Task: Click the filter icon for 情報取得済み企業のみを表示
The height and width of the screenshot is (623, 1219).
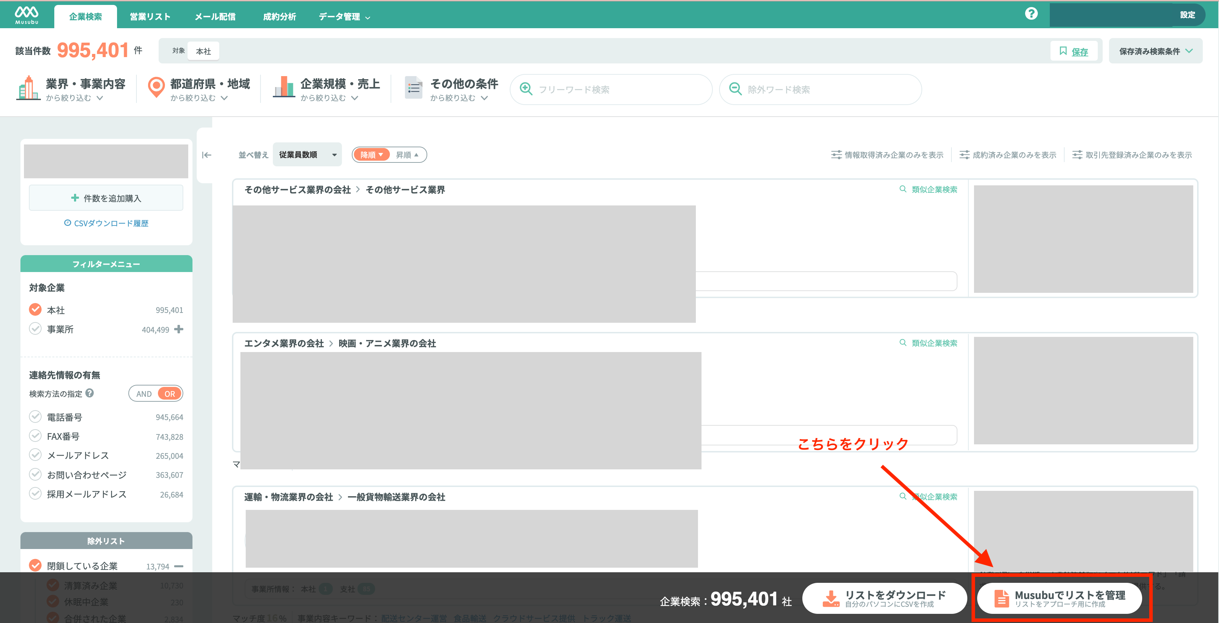Action: [836, 155]
